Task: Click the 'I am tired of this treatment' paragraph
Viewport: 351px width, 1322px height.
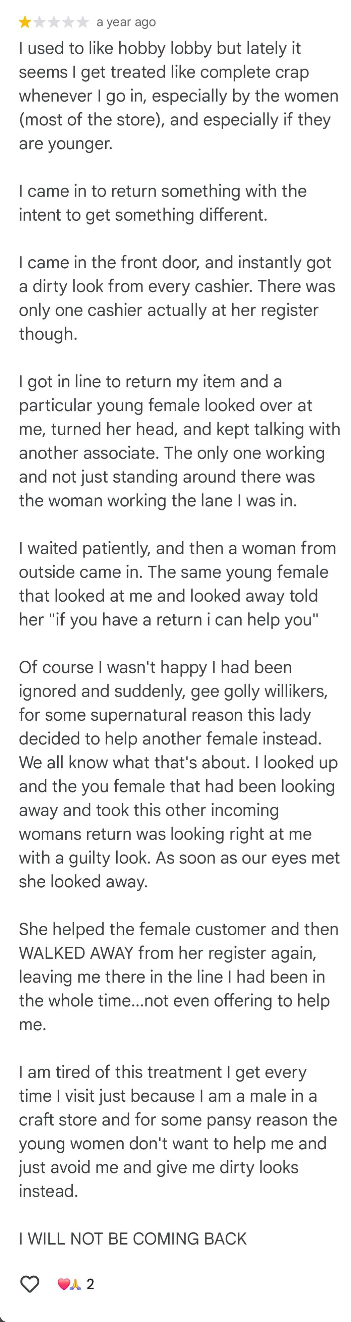Action: [x=178, y=1131]
